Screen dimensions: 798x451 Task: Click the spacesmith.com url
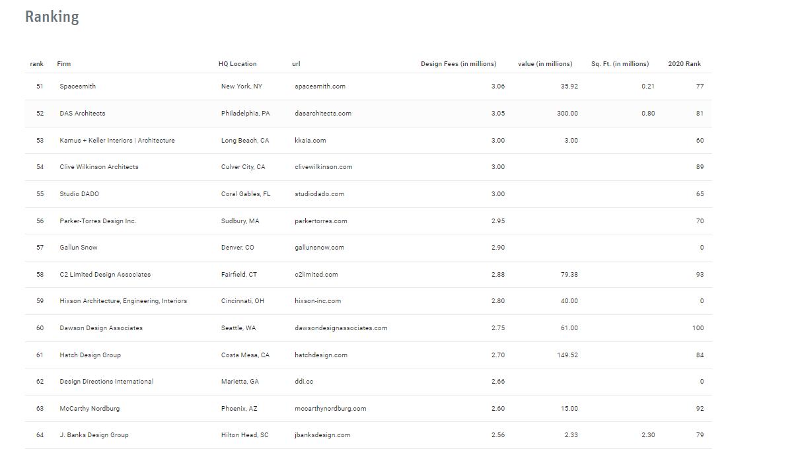[x=320, y=87]
